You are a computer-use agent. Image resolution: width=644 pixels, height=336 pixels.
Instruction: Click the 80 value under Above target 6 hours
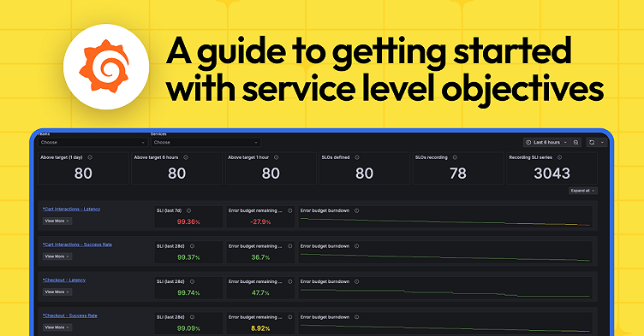176,174
